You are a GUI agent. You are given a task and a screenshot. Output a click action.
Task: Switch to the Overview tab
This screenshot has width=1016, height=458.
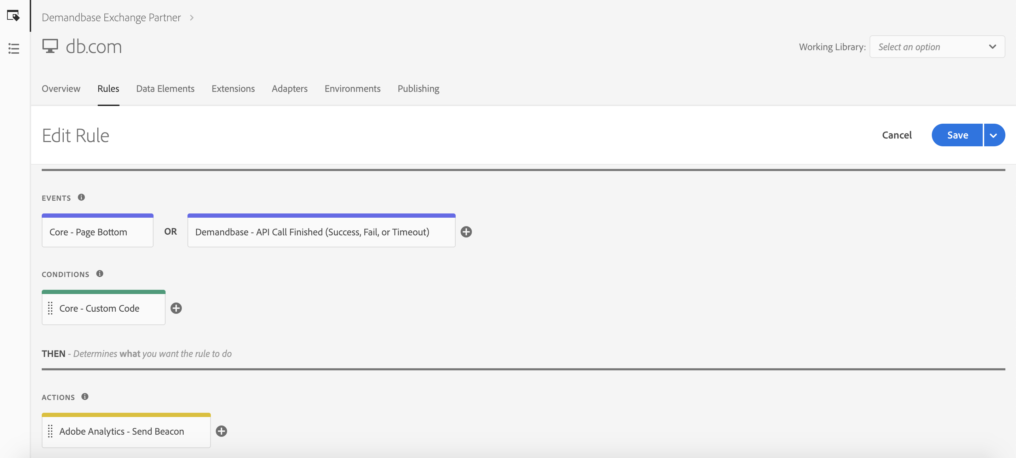[61, 89]
